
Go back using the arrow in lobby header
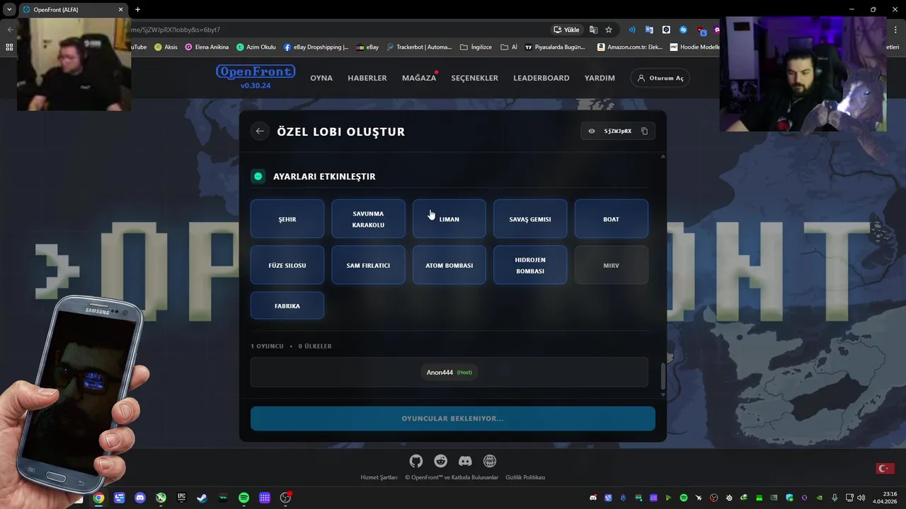(260, 131)
